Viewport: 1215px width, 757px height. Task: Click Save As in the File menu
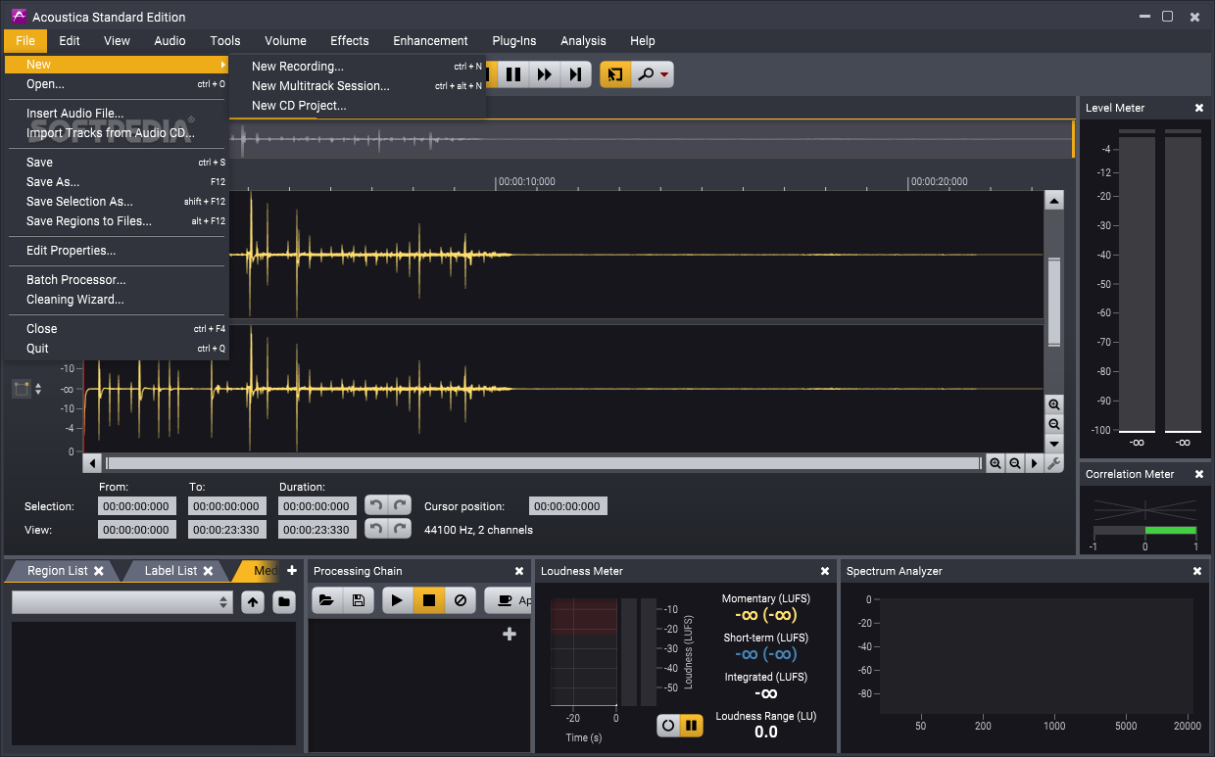[118, 182]
